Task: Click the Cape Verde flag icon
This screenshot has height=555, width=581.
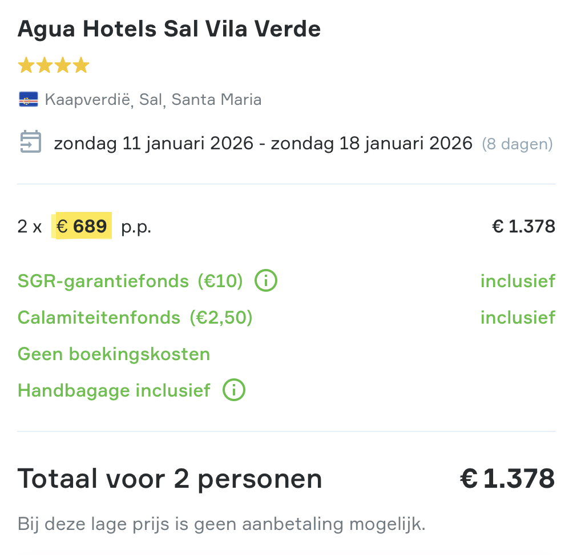Action: (28, 100)
